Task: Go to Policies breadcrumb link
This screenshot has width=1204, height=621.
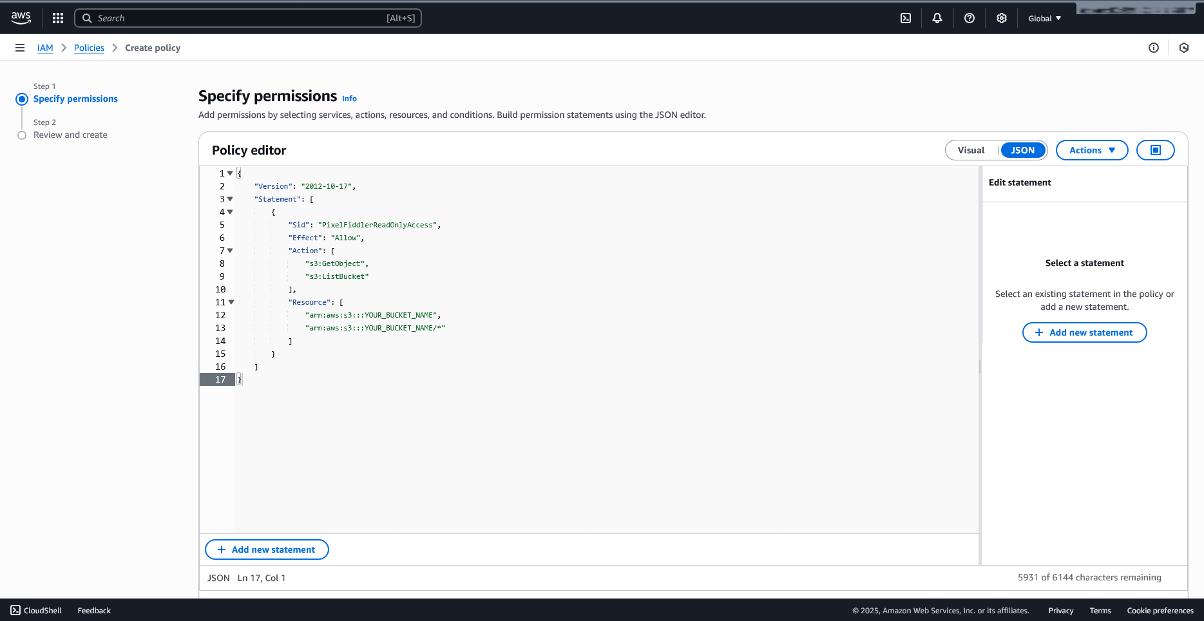Action: point(89,48)
